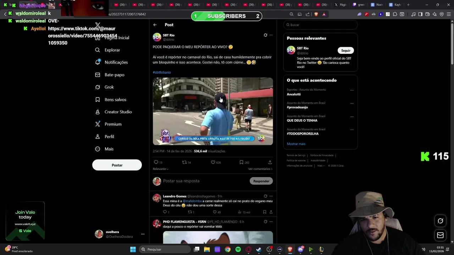Open a new browser tab
This screenshot has width=454, height=255.
[x=408, y=5]
